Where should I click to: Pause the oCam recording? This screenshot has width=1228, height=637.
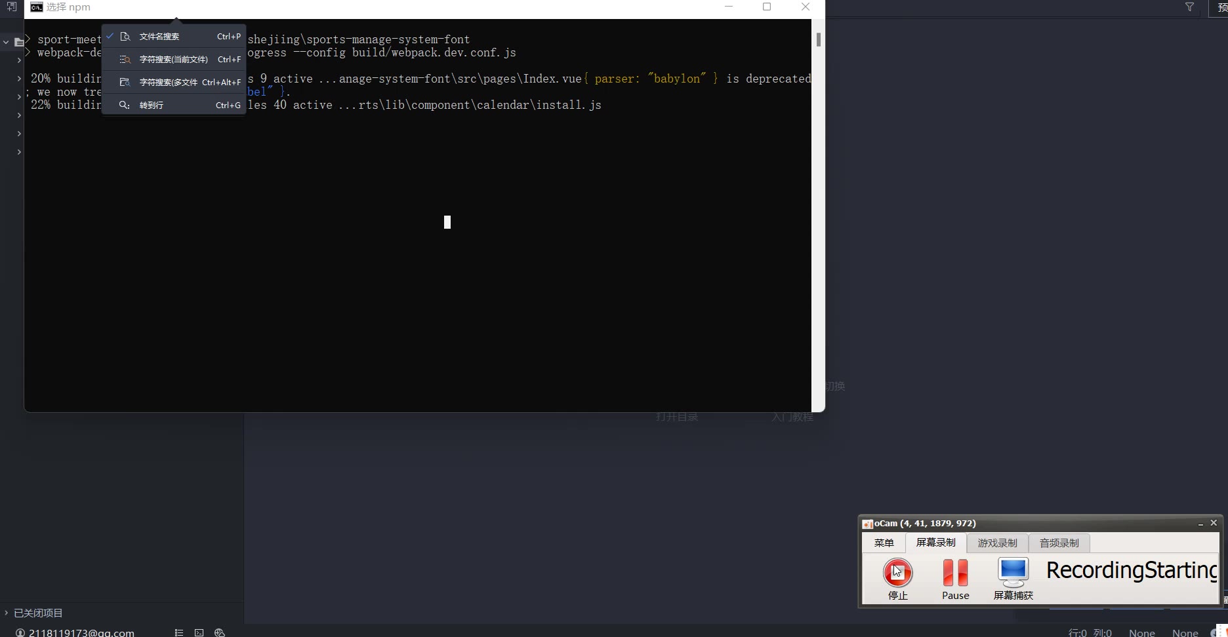(x=955, y=579)
